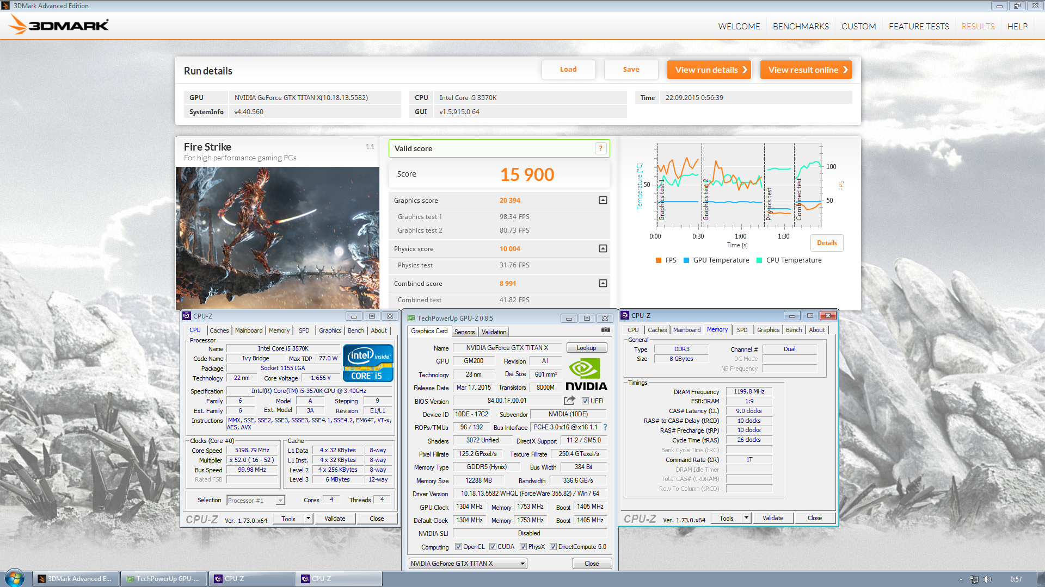
Task: Click the NVIDIA logo in GPU-Z
Action: [586, 374]
